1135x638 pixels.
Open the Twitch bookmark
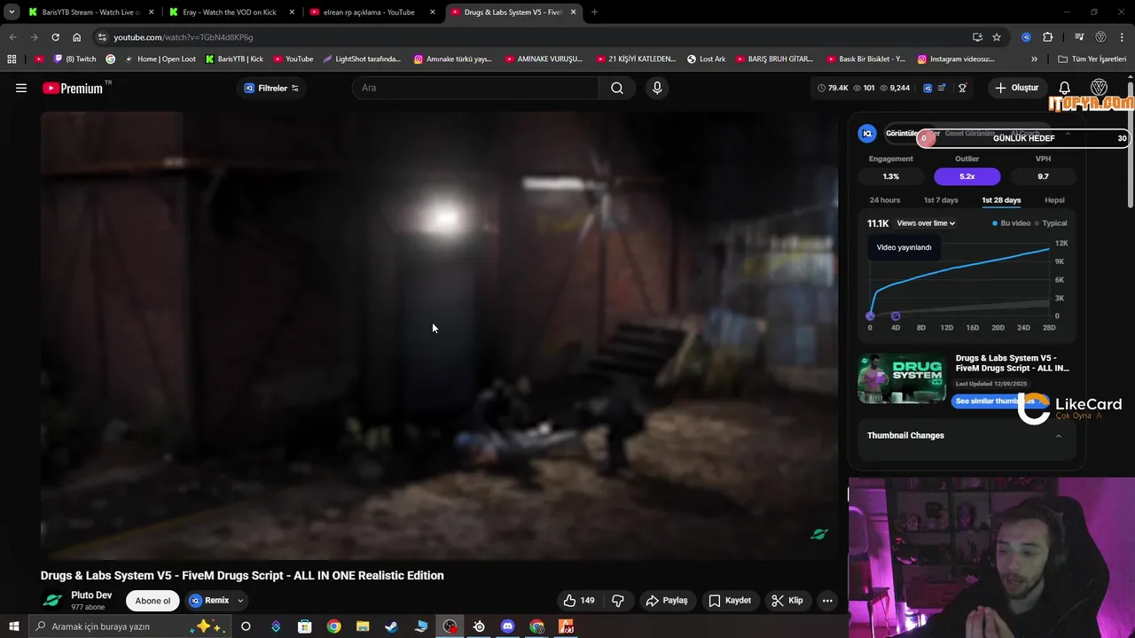75,59
